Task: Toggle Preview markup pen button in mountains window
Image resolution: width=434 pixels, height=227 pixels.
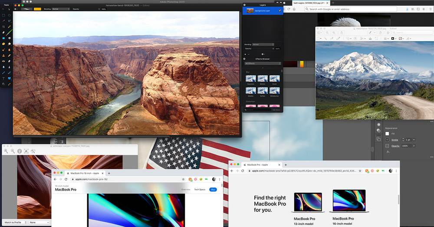Action: tap(370, 32)
